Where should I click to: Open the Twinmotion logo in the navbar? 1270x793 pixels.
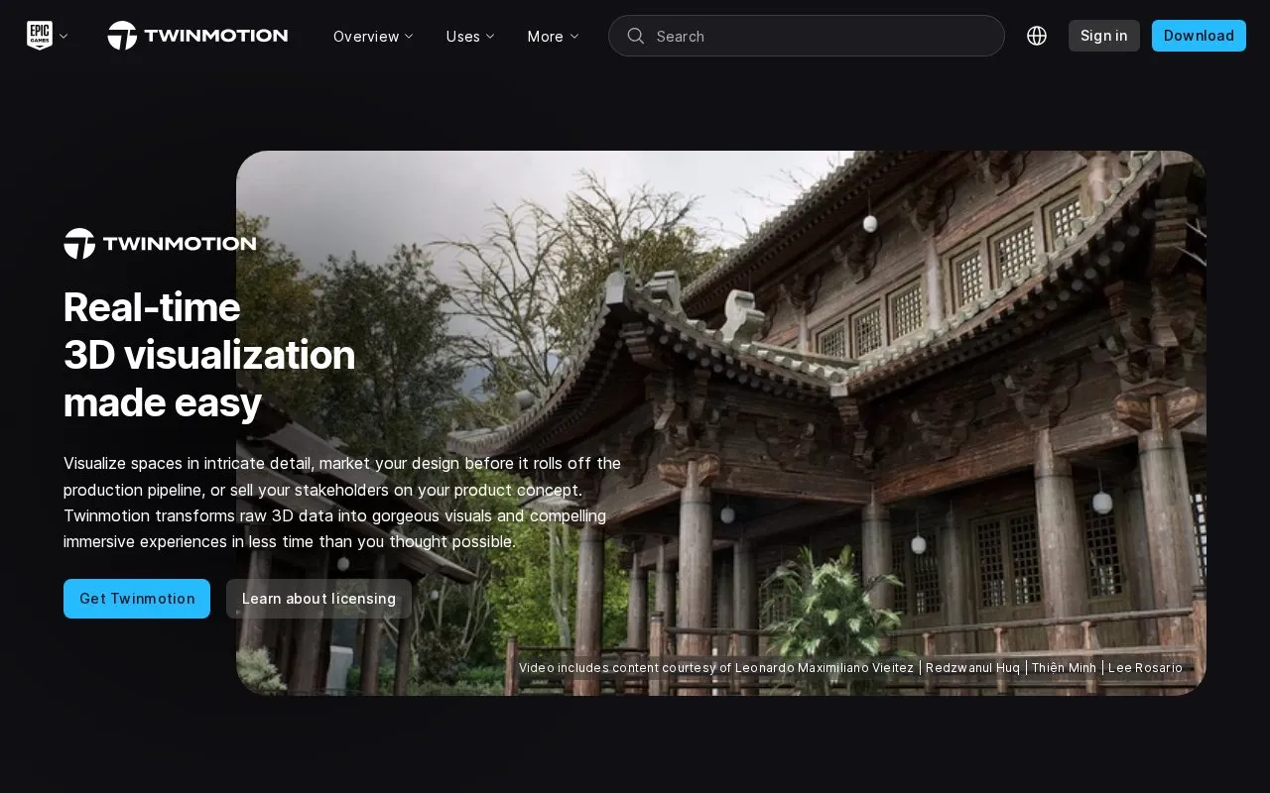197,36
